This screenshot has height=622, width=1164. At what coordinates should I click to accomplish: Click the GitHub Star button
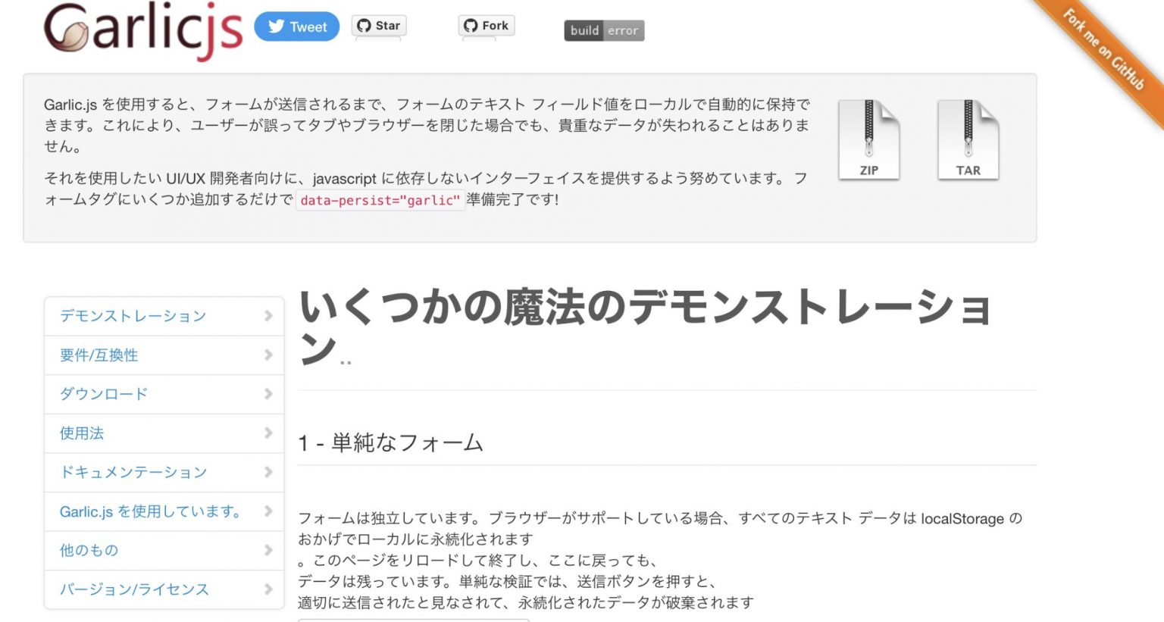click(379, 25)
